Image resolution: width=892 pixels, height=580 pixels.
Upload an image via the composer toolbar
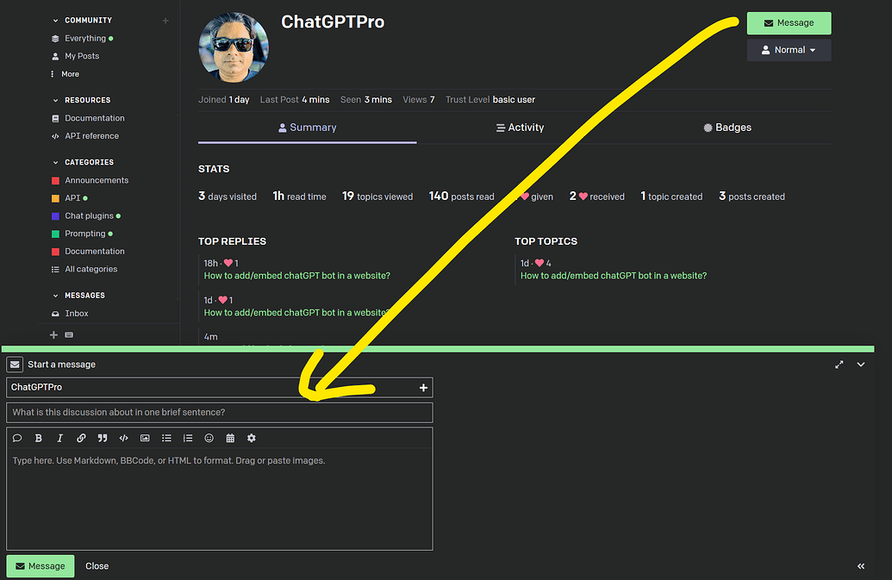click(145, 438)
